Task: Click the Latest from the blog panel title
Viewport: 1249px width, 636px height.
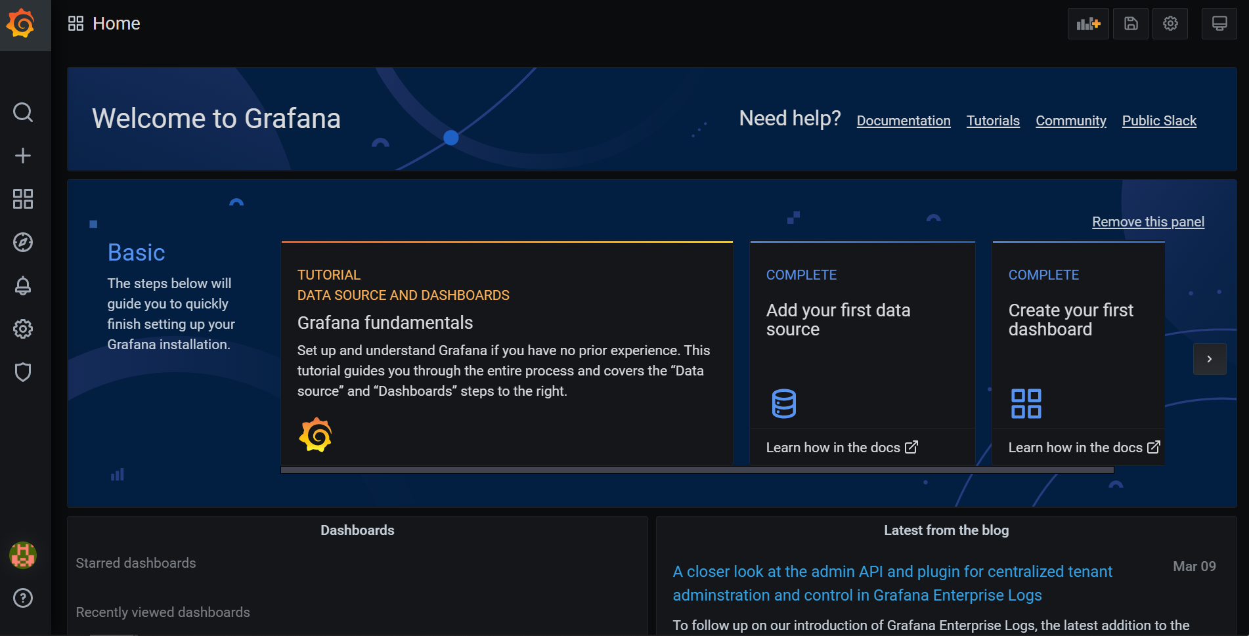Action: point(946,530)
